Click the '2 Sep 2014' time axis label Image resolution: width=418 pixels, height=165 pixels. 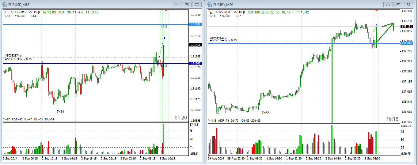point(9,159)
